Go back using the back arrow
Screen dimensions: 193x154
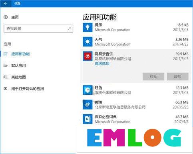[x=6, y=3]
